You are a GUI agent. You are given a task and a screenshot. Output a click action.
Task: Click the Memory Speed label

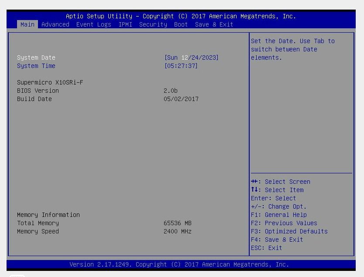click(x=38, y=231)
